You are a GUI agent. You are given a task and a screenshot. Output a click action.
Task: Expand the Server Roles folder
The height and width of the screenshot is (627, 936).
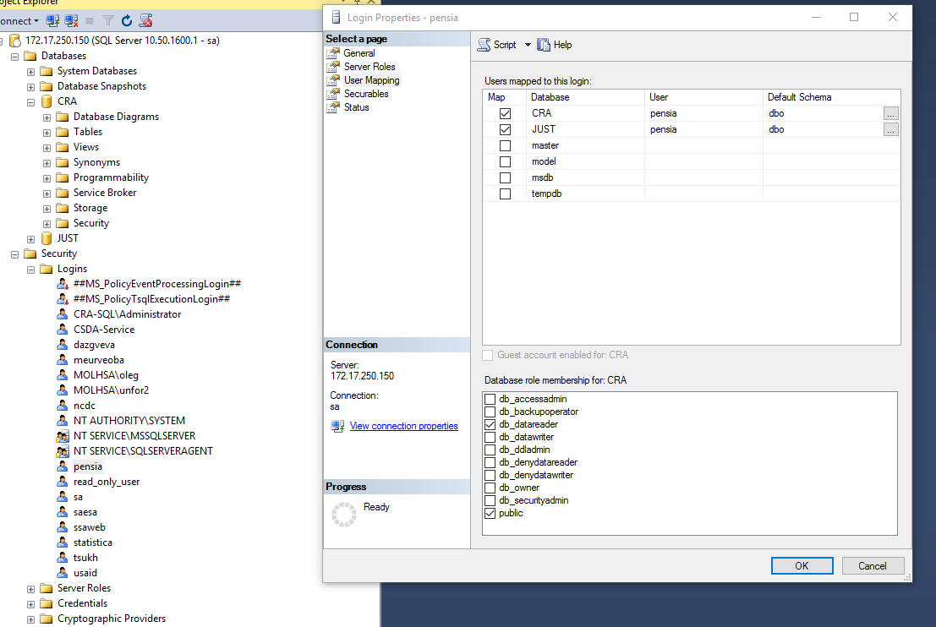[x=31, y=589]
